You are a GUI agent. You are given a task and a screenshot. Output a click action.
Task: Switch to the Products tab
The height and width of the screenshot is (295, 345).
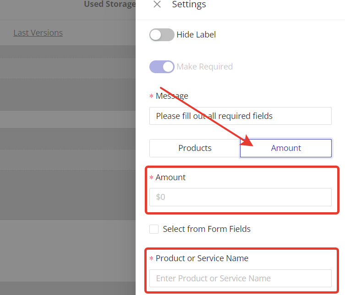click(x=195, y=148)
